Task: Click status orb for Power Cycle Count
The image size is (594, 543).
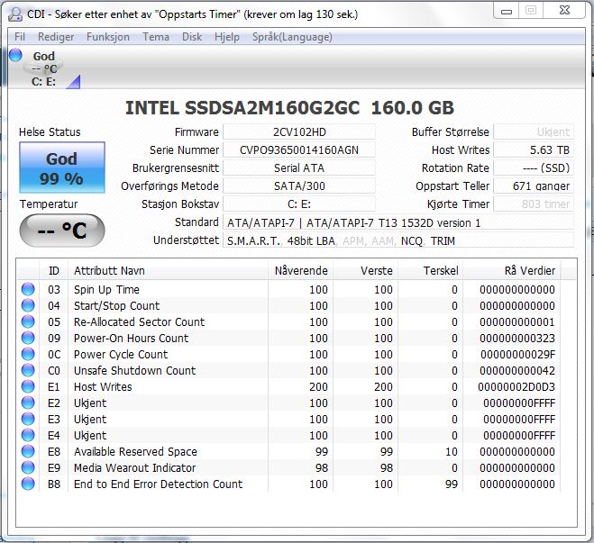Action: coord(28,354)
